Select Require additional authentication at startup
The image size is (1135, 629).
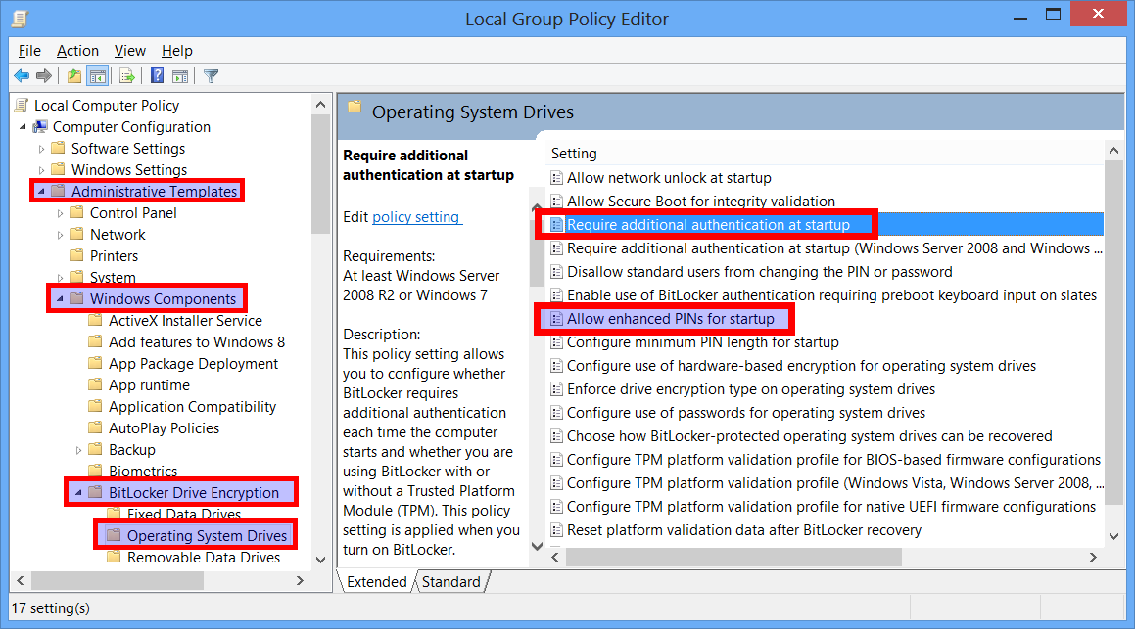pos(707,224)
